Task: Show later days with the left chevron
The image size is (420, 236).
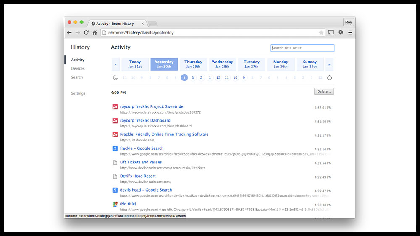Action: pyautogui.click(x=115, y=65)
